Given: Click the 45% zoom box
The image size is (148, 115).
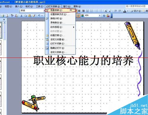Looking at the screenshot, I should 91,15.
